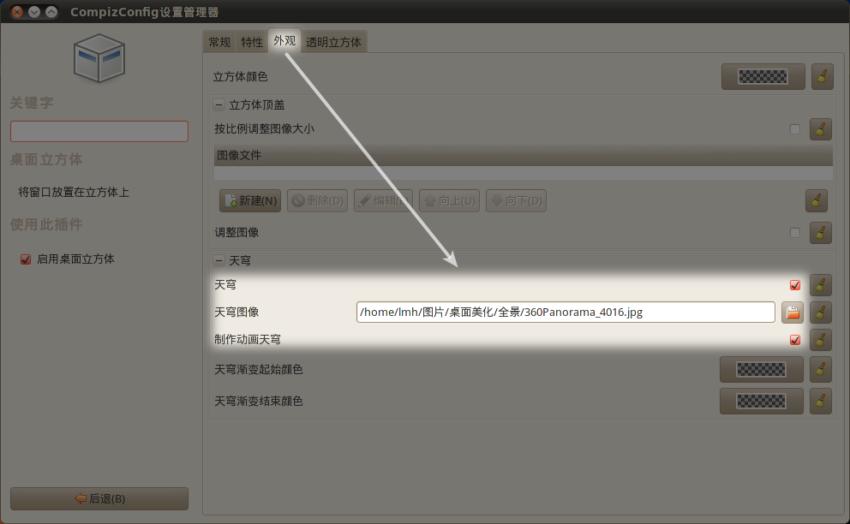Pick the 天穹渐变起始颜色 color swatch
850x524 pixels.
(761, 370)
